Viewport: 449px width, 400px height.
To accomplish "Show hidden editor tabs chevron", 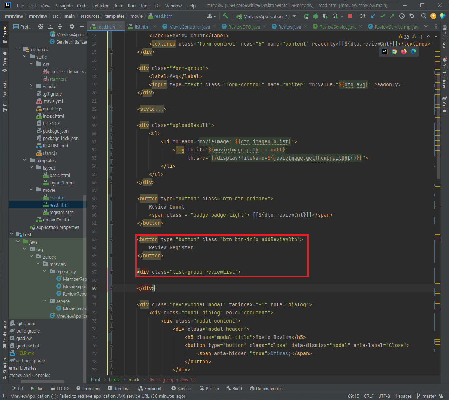I will click(x=426, y=26).
